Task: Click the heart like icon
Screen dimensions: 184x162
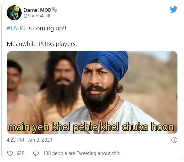Action: (10, 153)
